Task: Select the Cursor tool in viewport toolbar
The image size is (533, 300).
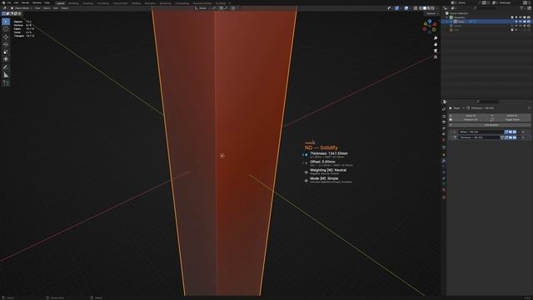Action: coord(6,29)
